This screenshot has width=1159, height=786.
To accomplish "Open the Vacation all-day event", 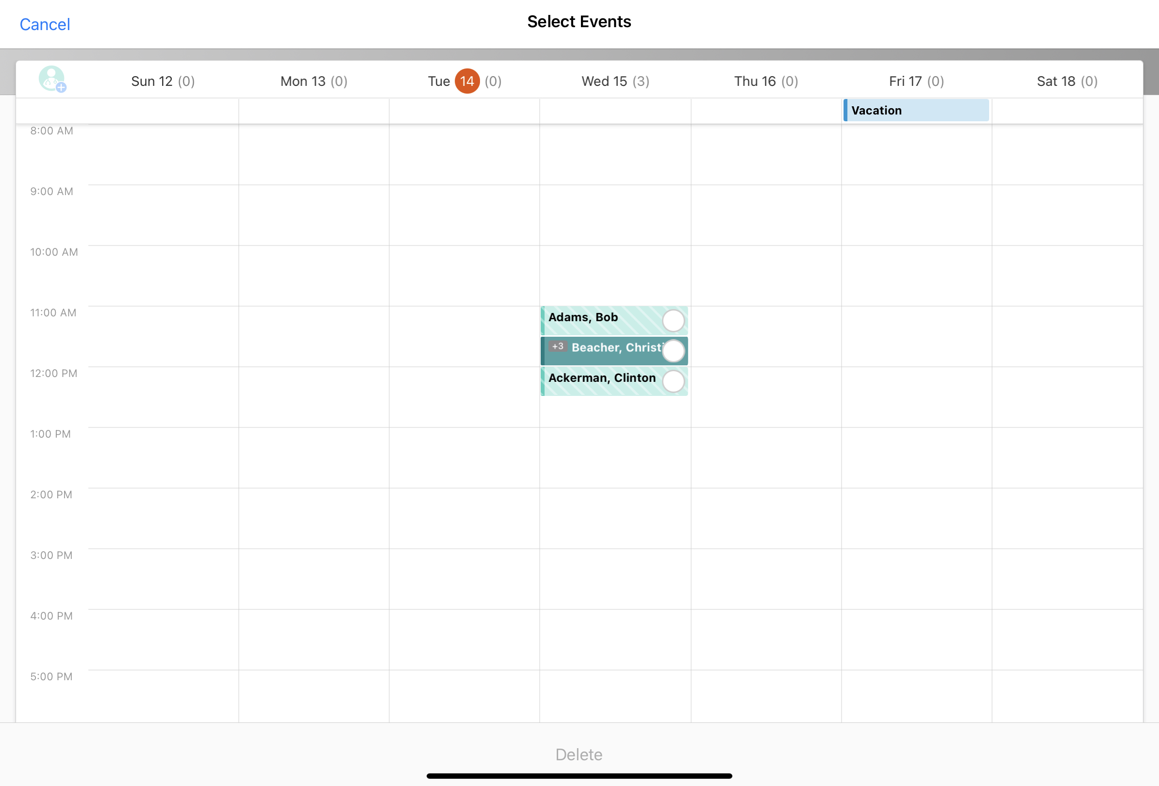I will [916, 110].
